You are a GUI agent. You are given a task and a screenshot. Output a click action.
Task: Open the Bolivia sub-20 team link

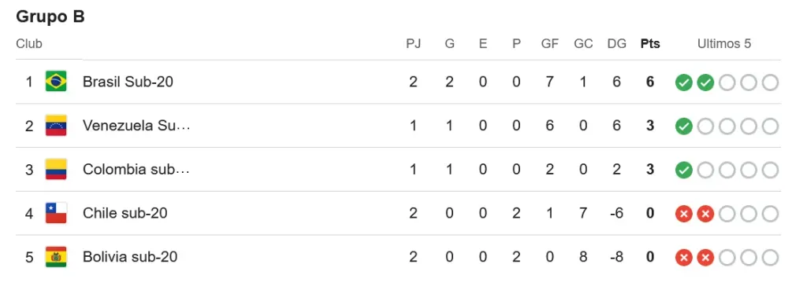coord(130,256)
